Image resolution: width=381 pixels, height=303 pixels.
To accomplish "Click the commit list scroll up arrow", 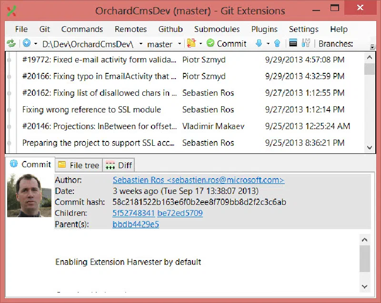I will coord(370,57).
